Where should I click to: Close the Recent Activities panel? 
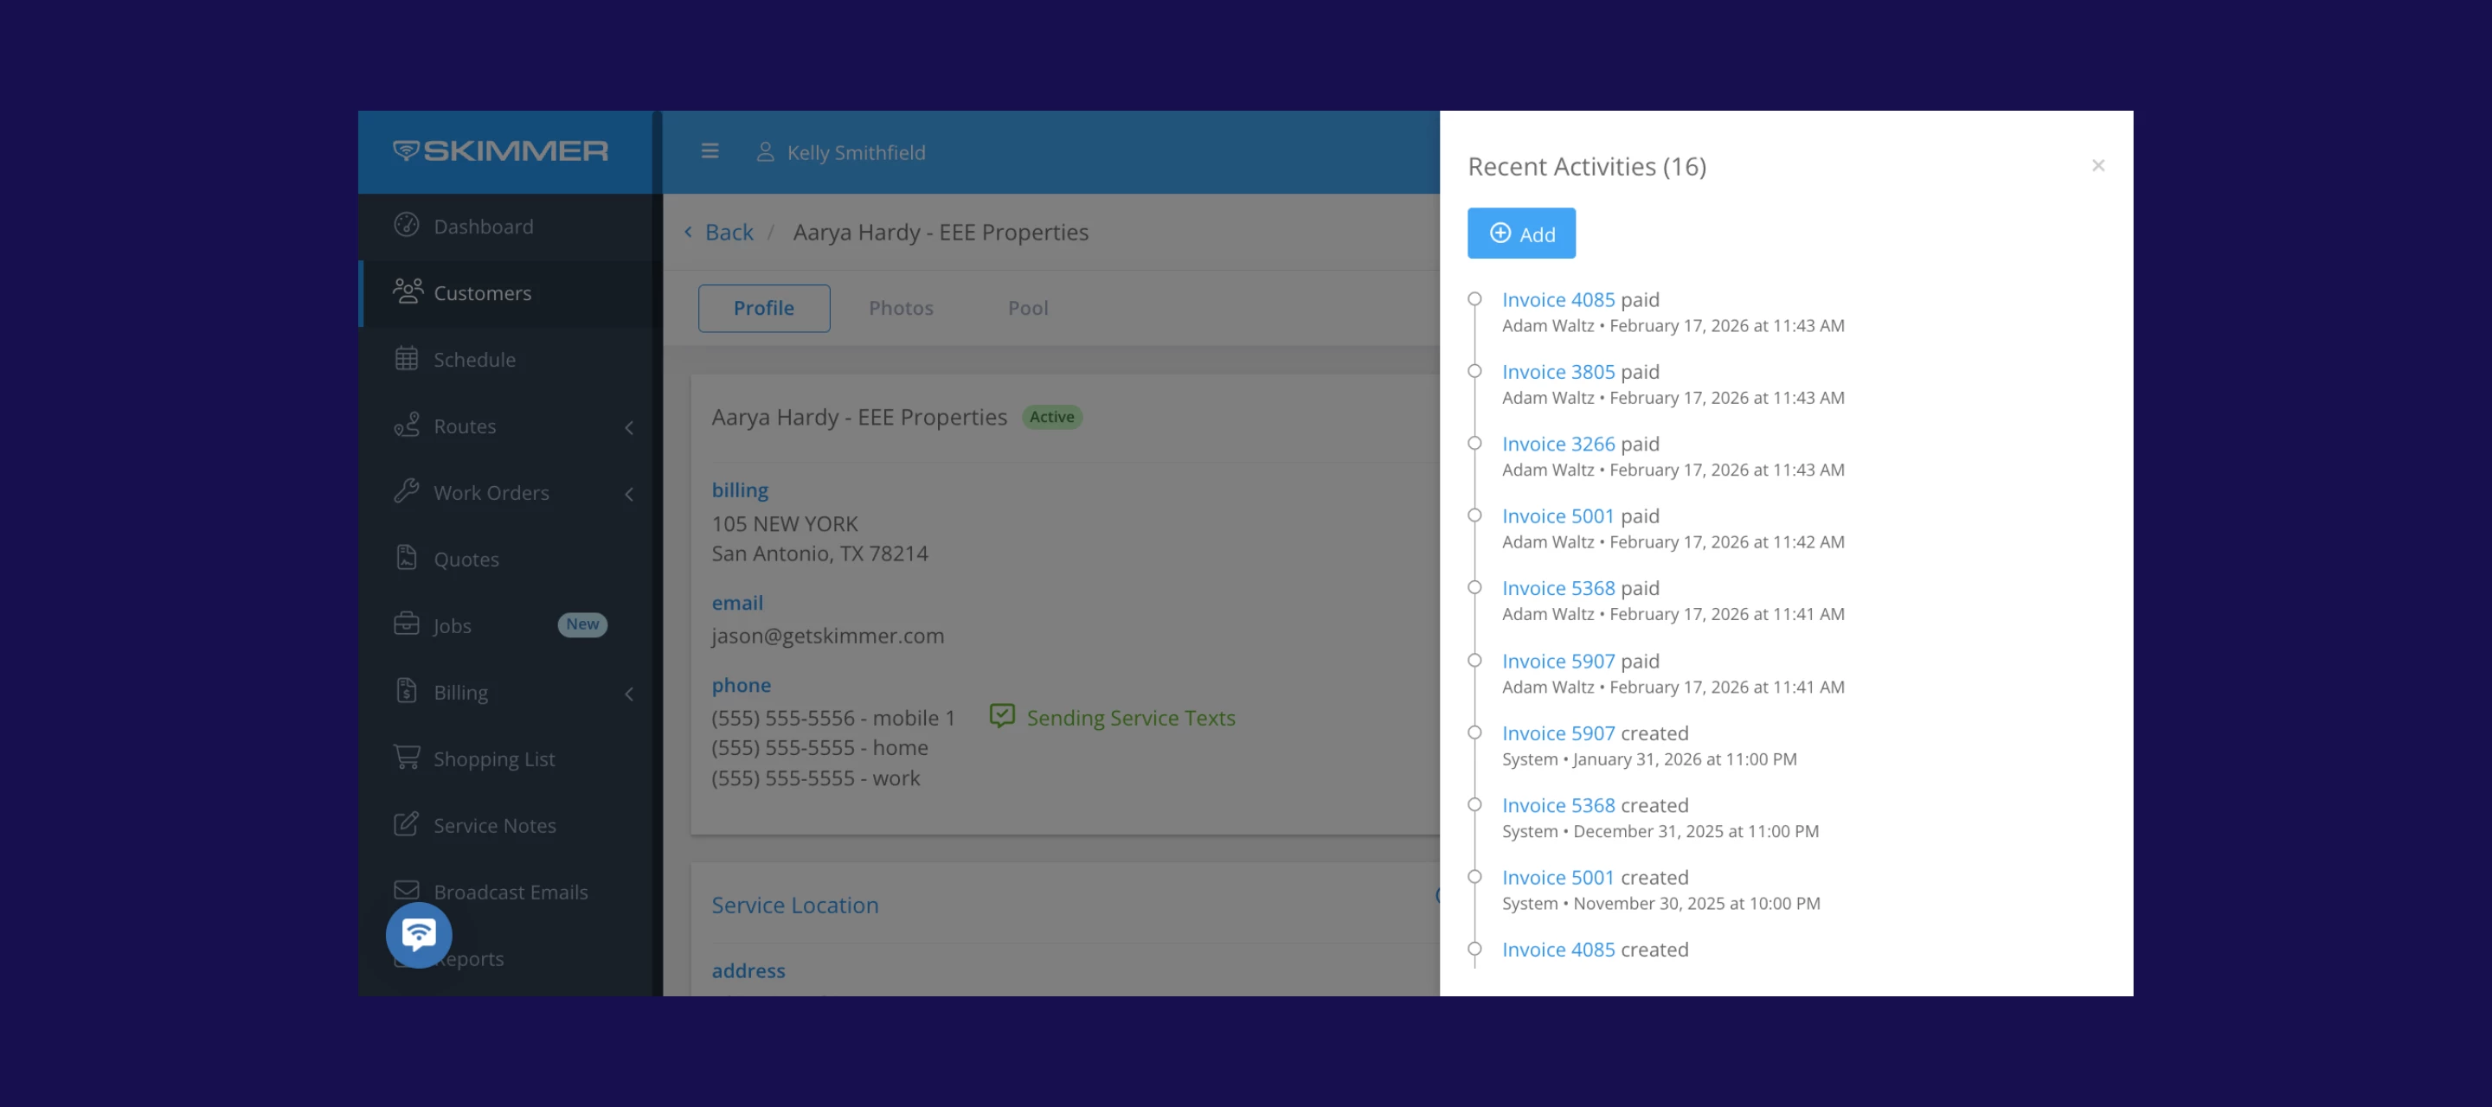pyautogui.click(x=2097, y=165)
